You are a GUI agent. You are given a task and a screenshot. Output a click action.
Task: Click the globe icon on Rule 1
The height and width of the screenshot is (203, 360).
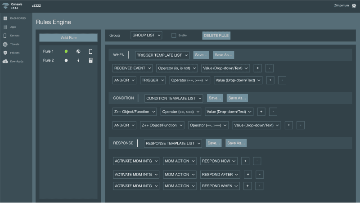tap(78, 51)
